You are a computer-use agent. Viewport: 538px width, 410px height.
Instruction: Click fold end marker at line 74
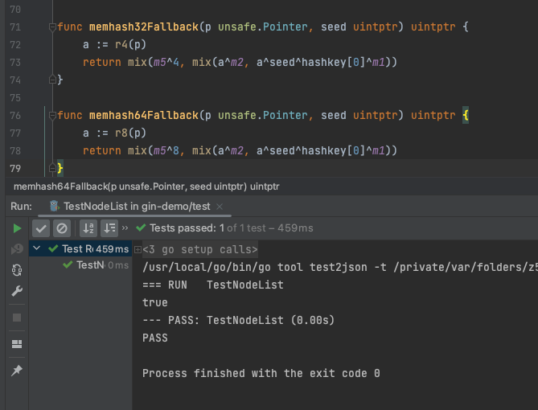tap(52, 80)
